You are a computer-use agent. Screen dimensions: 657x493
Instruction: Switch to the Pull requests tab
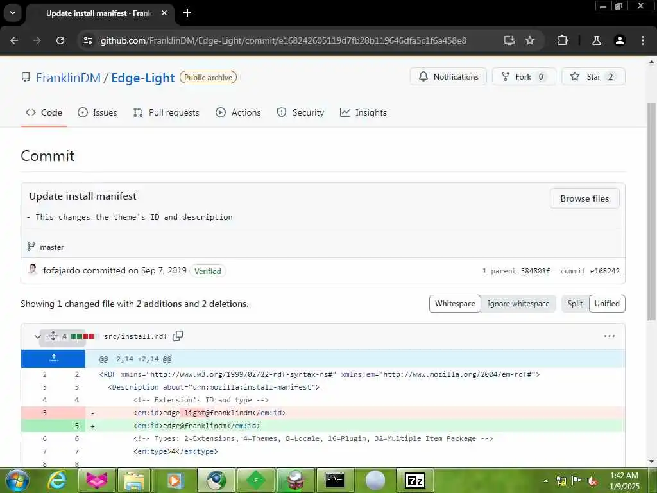coord(166,112)
